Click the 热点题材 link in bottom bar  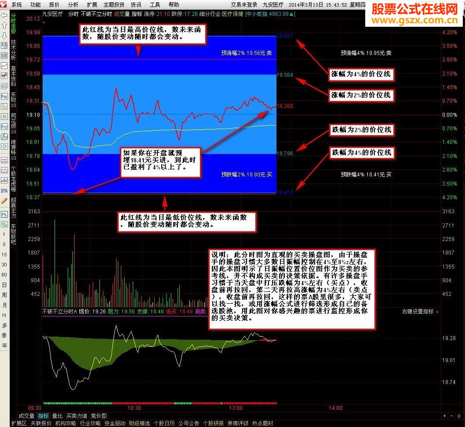point(262,423)
